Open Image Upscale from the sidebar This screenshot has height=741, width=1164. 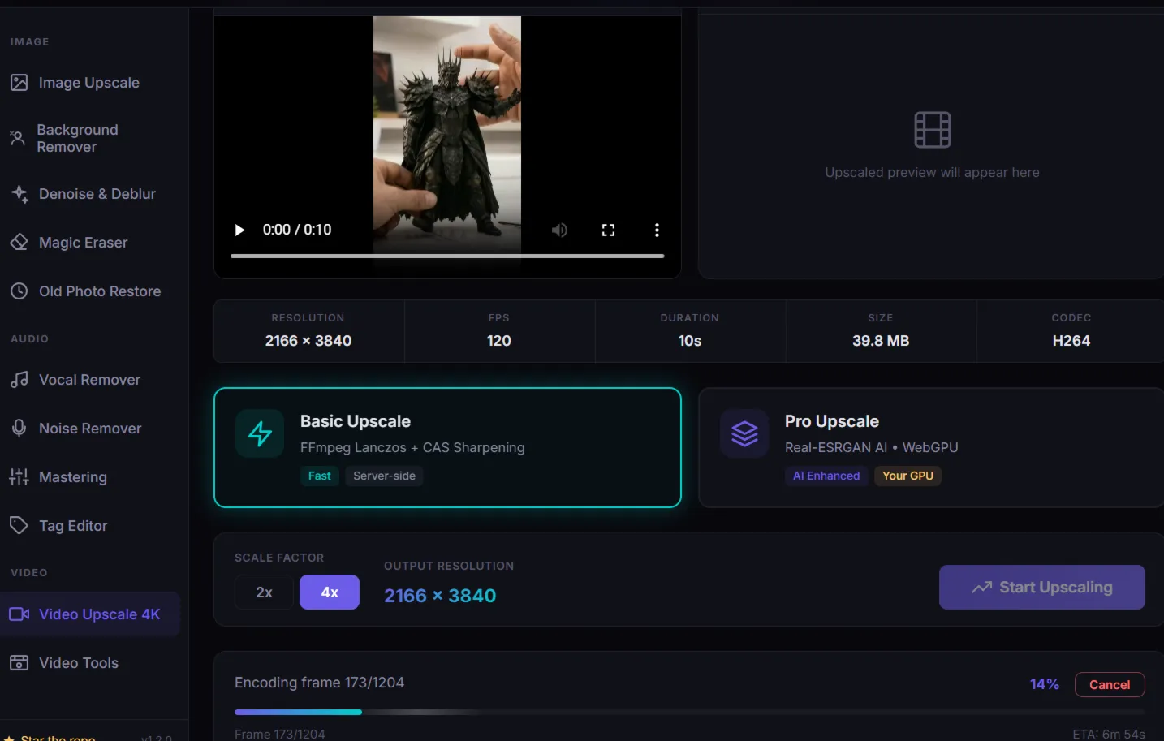tap(89, 83)
